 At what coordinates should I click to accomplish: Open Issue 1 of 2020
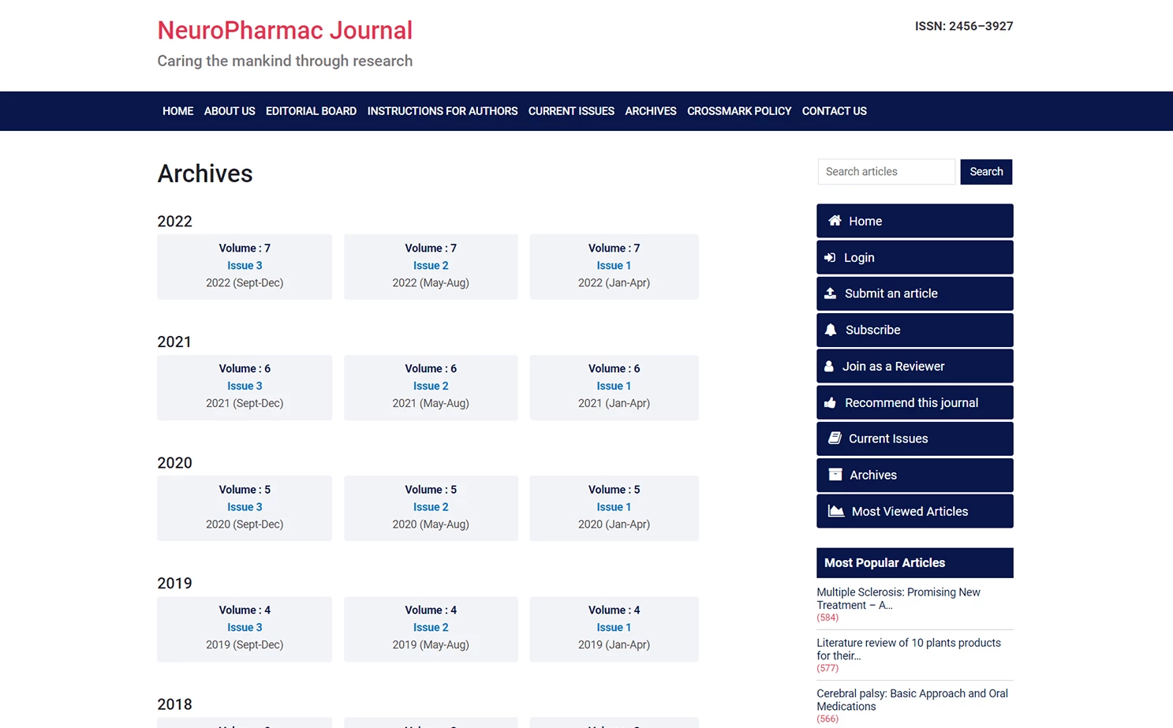point(614,506)
